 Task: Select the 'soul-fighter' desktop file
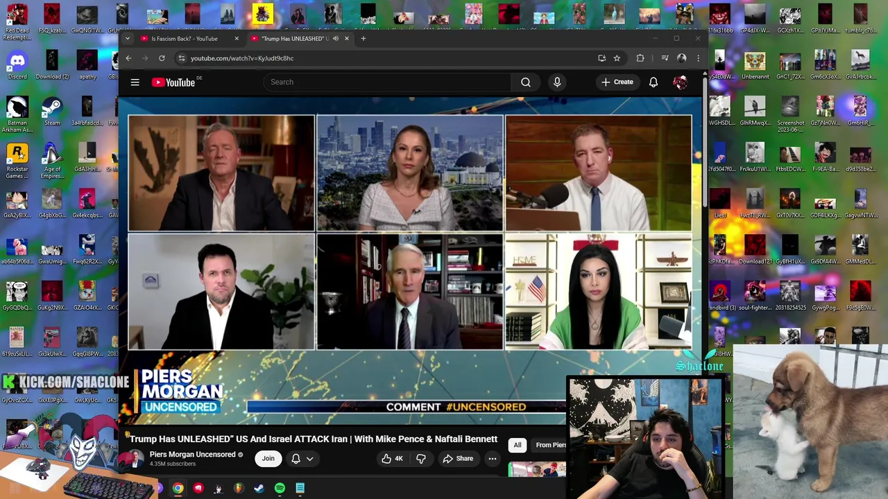coord(755,296)
